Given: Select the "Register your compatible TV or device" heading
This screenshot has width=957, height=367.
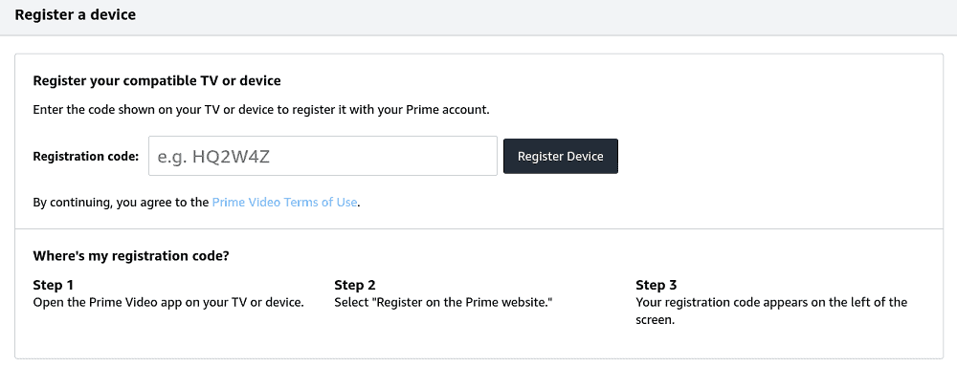Looking at the screenshot, I should 157,80.
